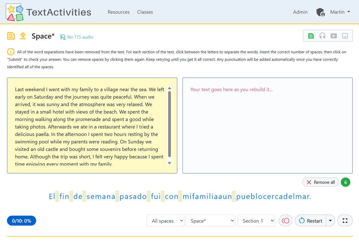Click the Restart button
This screenshot has height=247, width=359.
[310, 221]
